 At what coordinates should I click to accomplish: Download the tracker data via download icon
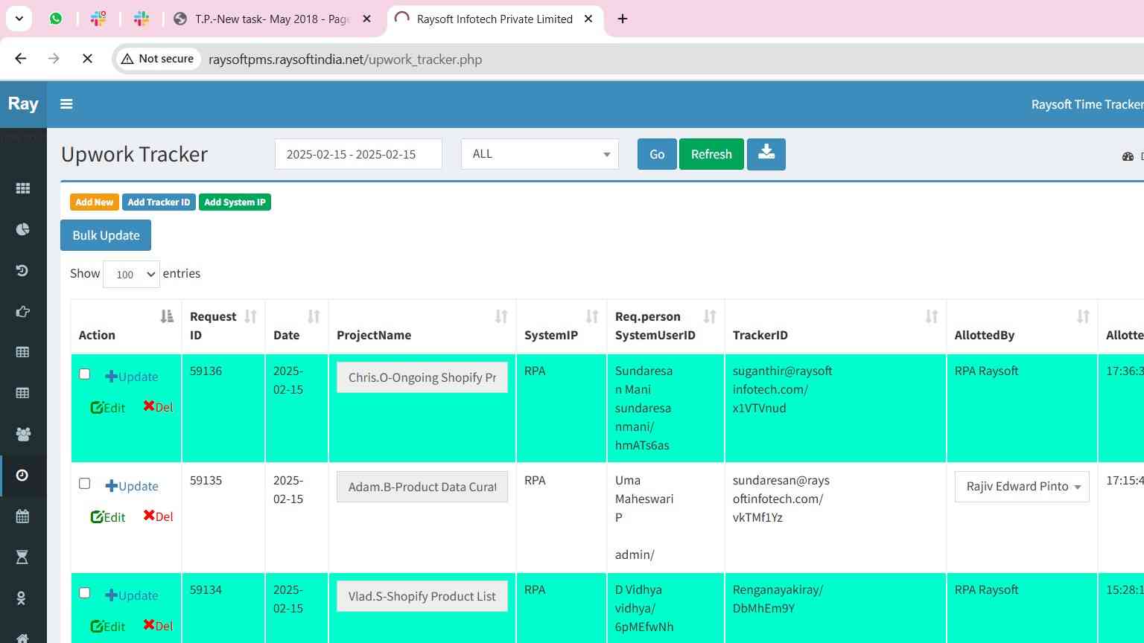point(766,154)
